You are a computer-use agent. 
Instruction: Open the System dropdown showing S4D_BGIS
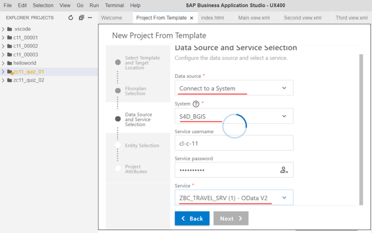pos(234,116)
